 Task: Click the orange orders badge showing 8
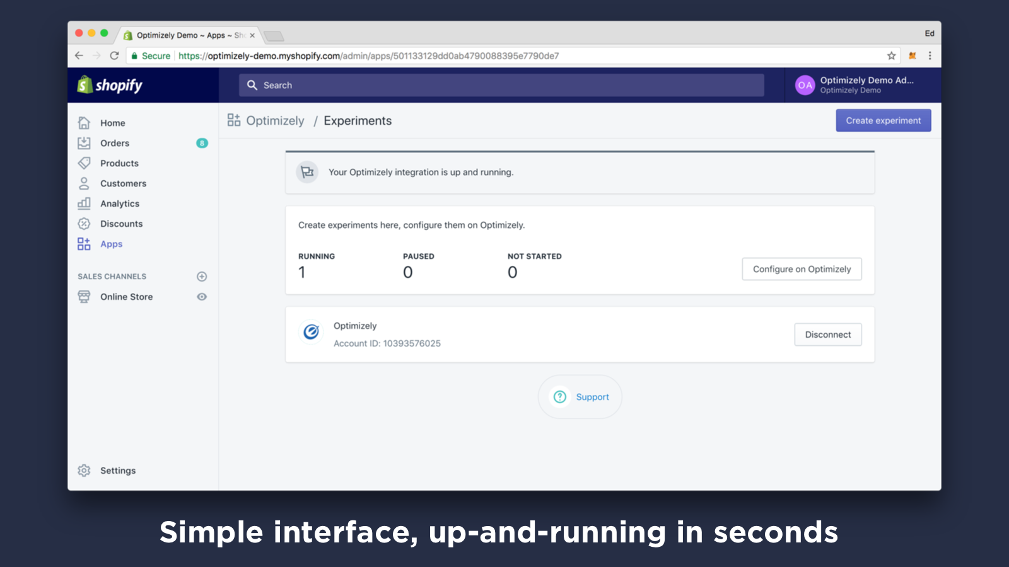click(201, 143)
